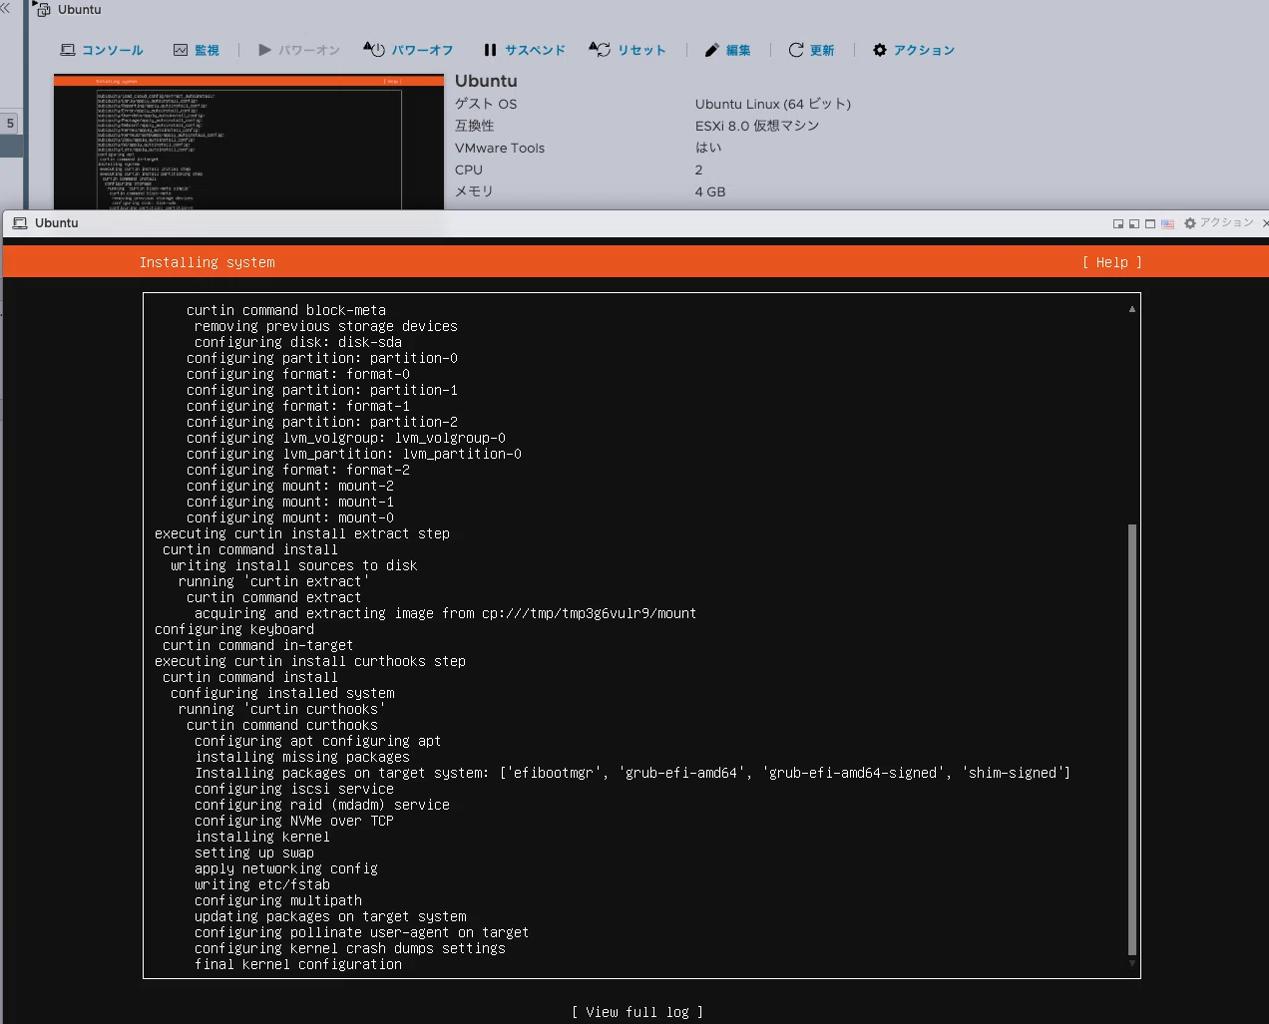Click the log scroll-up arrow

(x=1132, y=309)
